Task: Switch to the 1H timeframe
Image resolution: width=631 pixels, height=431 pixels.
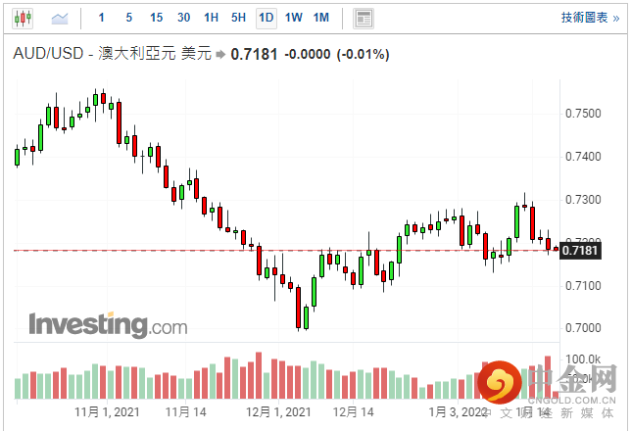Action: pyautogui.click(x=211, y=18)
